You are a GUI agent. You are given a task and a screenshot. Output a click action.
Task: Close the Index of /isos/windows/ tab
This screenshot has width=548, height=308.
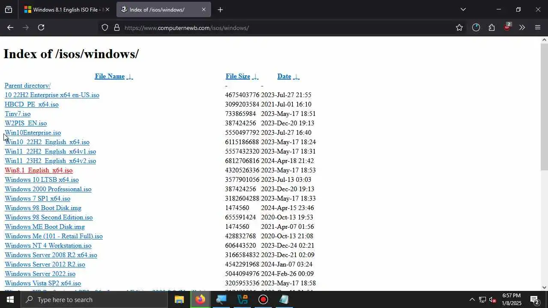tap(204, 9)
